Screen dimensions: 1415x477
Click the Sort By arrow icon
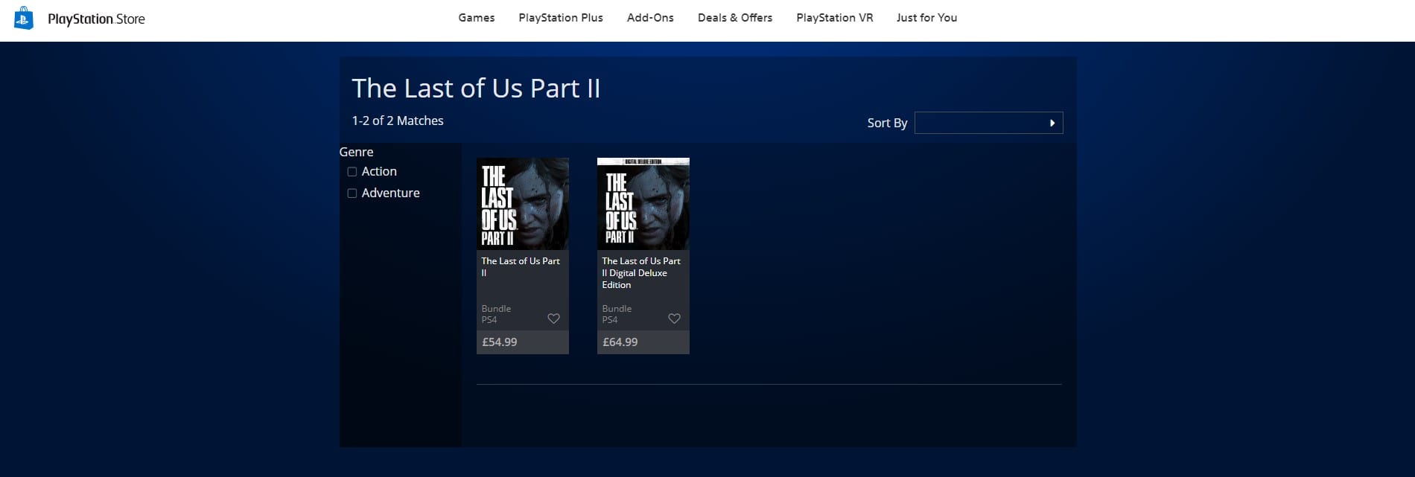(x=1052, y=123)
